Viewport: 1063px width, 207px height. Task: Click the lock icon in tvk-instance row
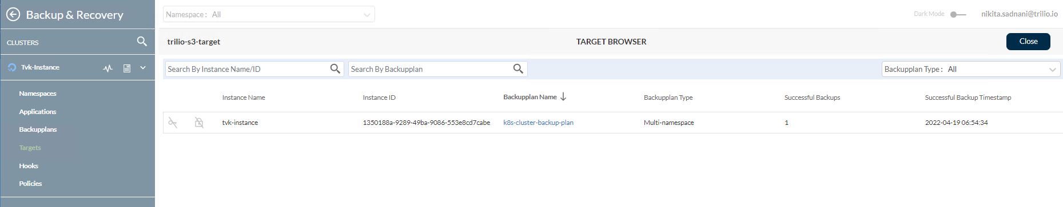tap(199, 122)
